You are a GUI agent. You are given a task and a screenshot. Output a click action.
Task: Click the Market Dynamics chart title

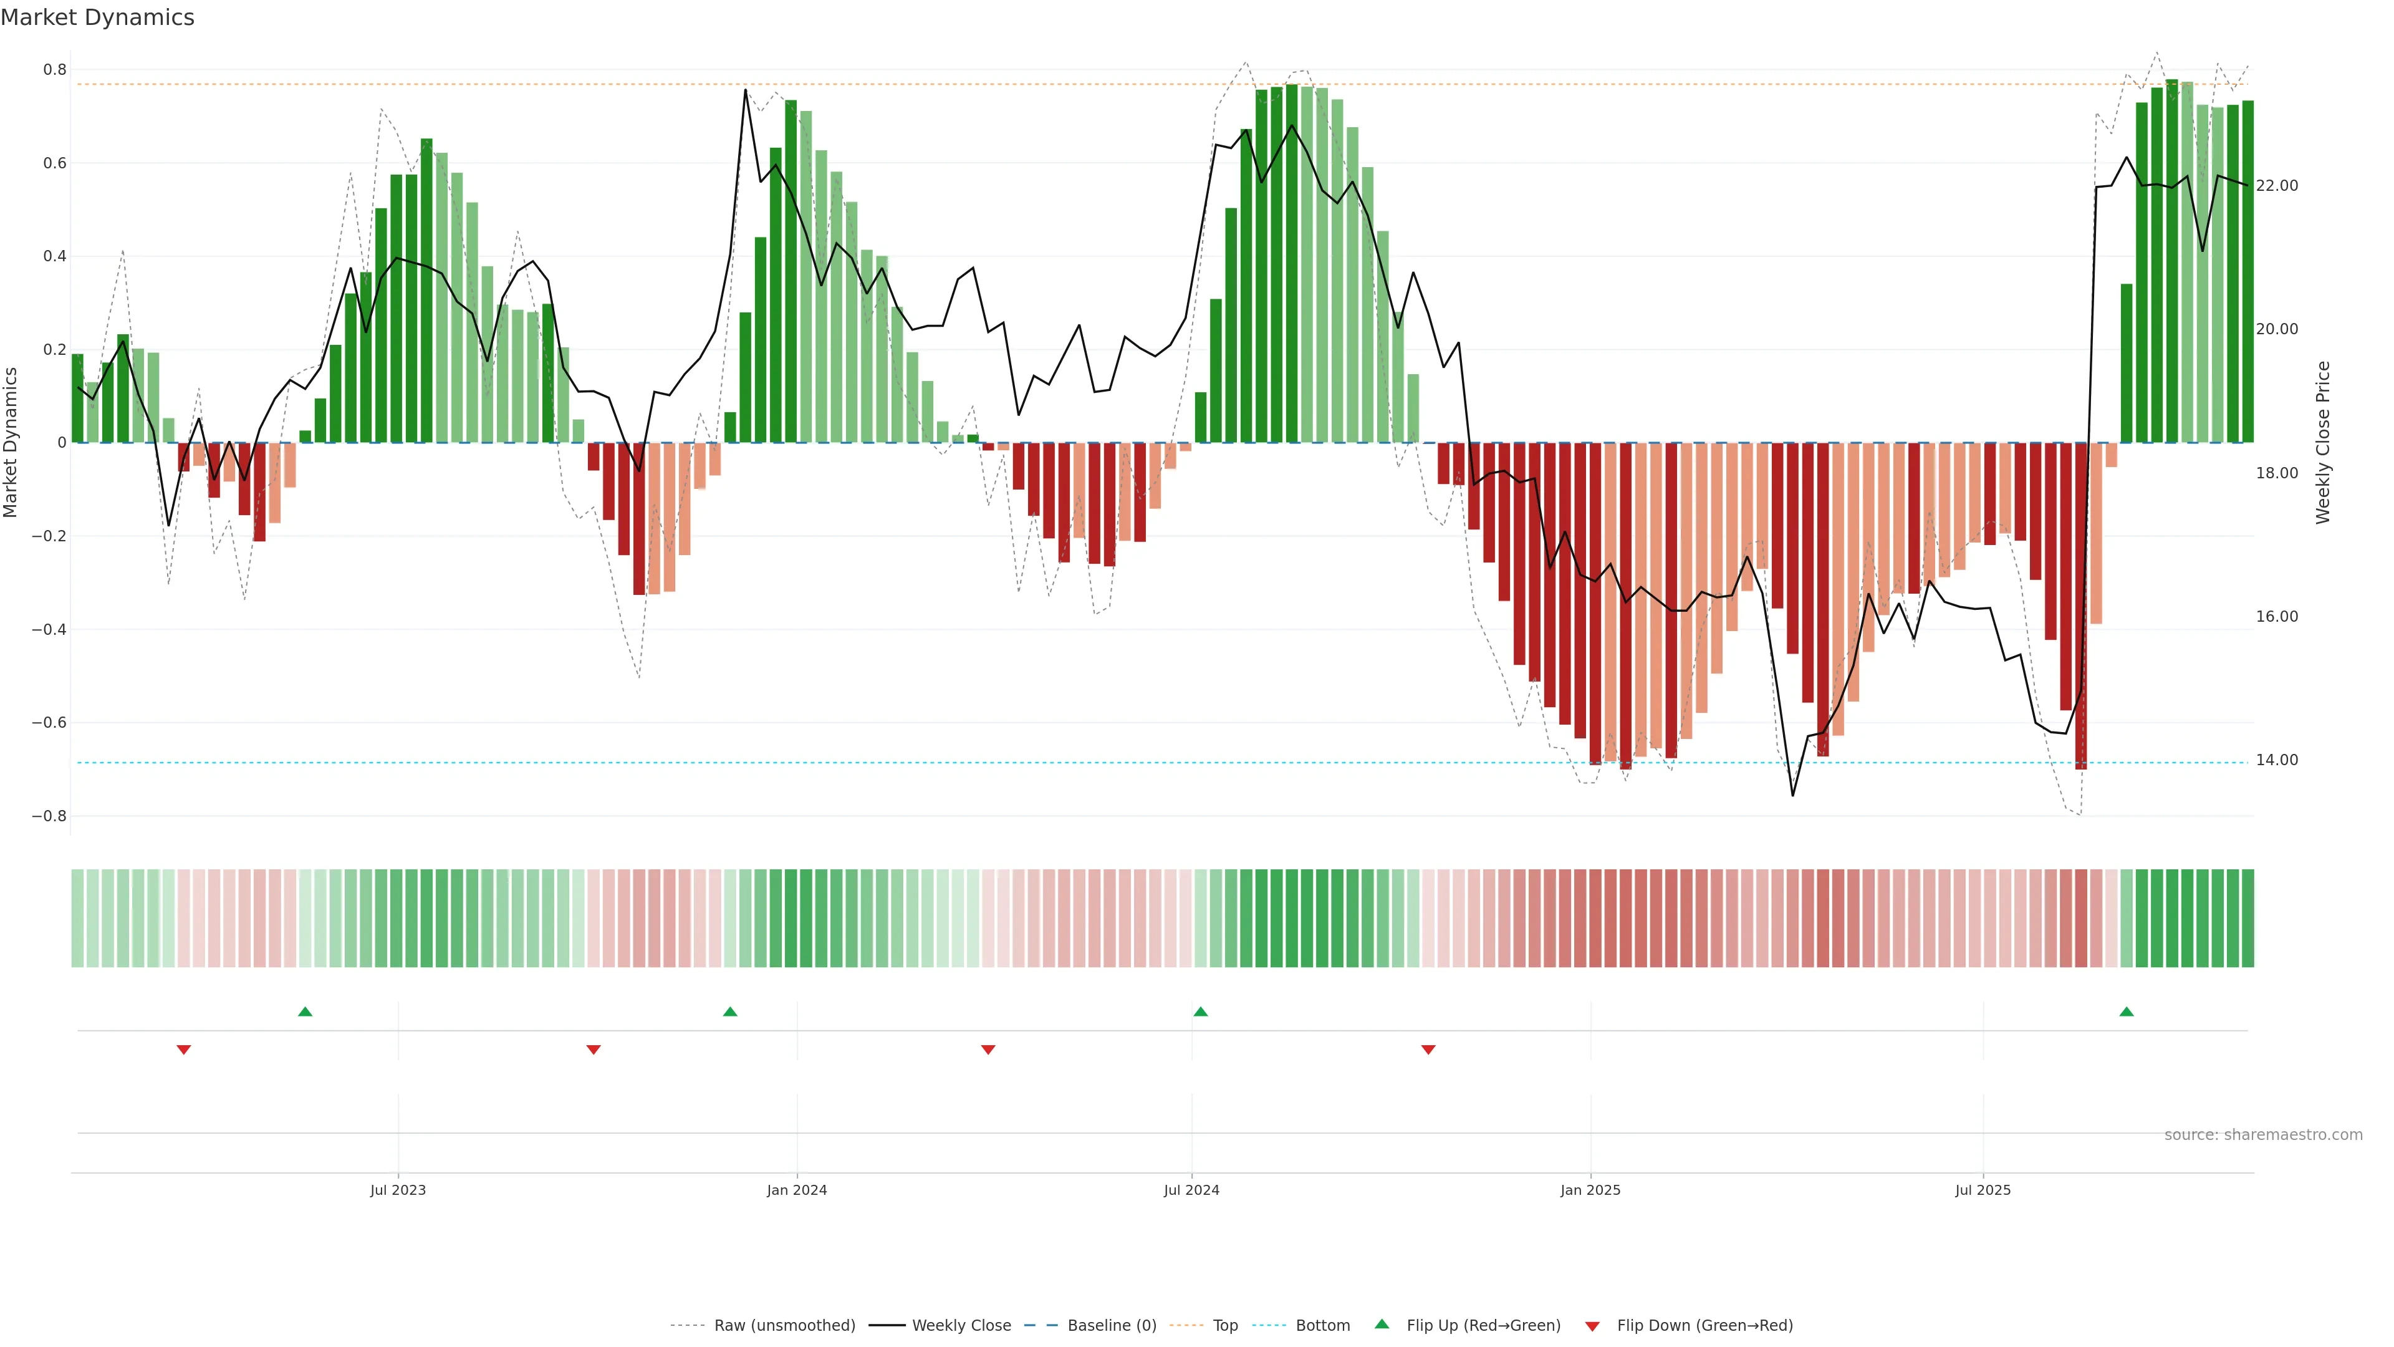pyautogui.click(x=98, y=17)
